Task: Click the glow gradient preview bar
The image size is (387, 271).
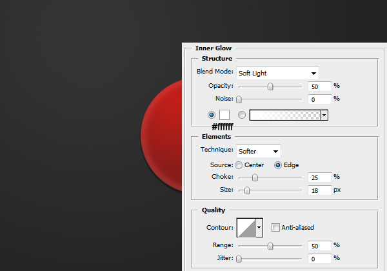Action: (x=285, y=115)
